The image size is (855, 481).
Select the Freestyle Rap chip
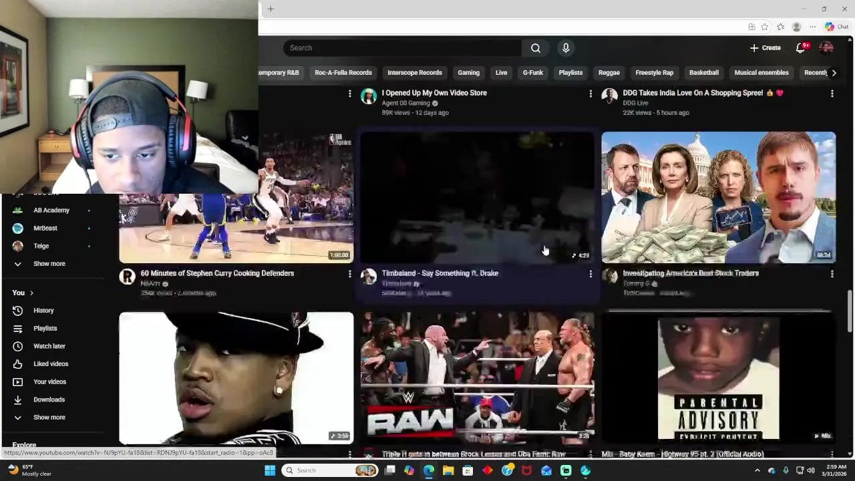[x=654, y=73]
